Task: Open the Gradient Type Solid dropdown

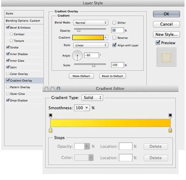Action: [92, 98]
